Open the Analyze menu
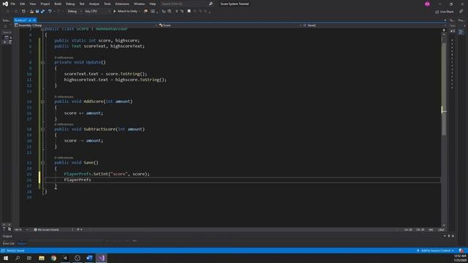The width and height of the screenshot is (468, 263). [x=94, y=4]
